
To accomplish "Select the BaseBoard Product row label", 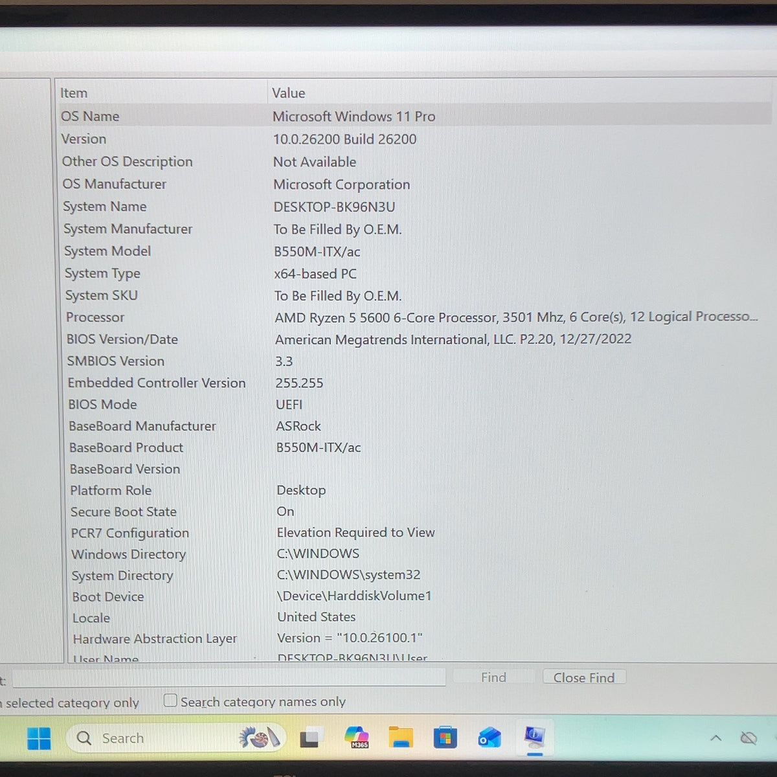I will (x=126, y=447).
